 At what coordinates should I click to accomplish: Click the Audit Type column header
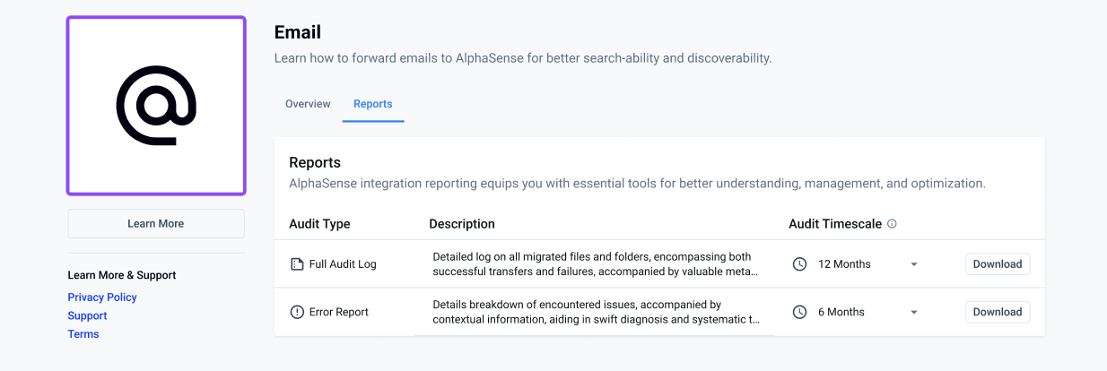click(319, 224)
